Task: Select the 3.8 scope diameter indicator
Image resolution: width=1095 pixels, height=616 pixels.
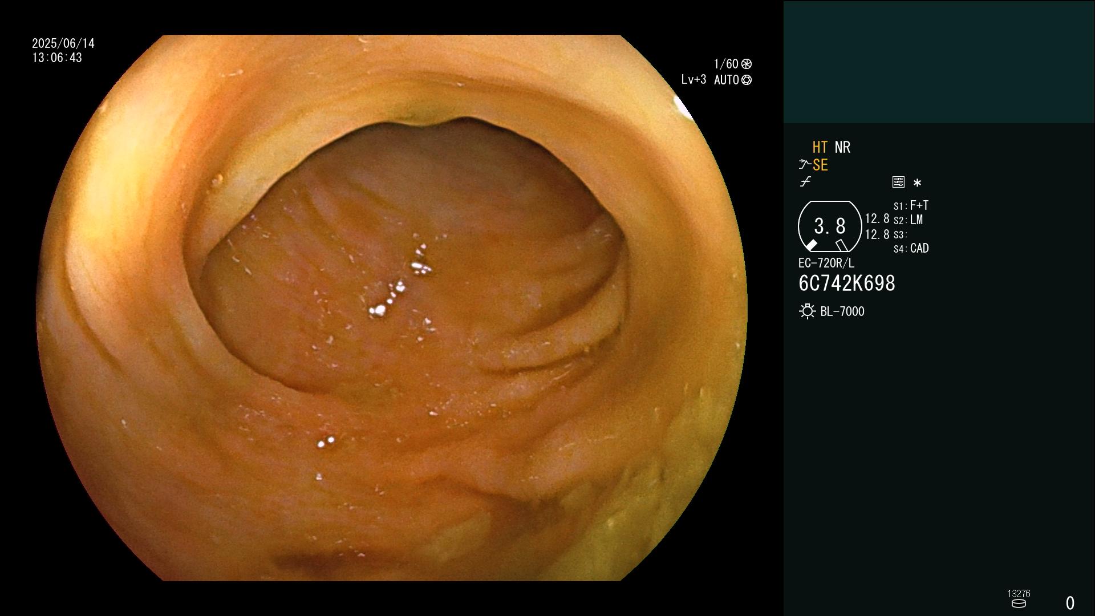Action: tap(830, 226)
